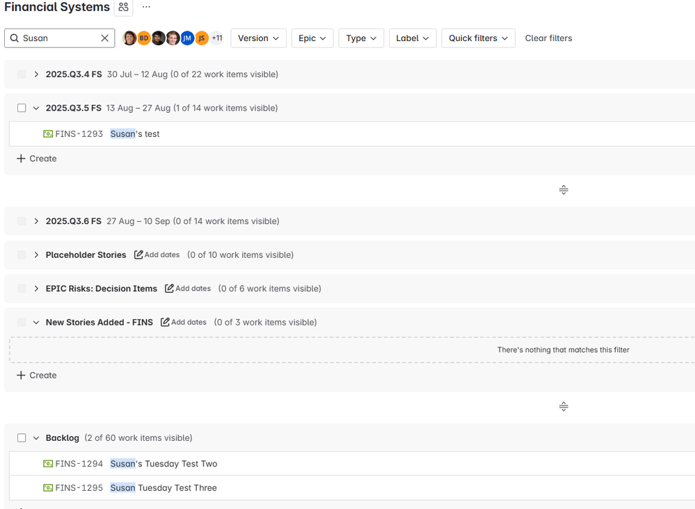The image size is (695, 509).
Task: Click the story type icon for FINS-1294
Action: [x=48, y=464]
